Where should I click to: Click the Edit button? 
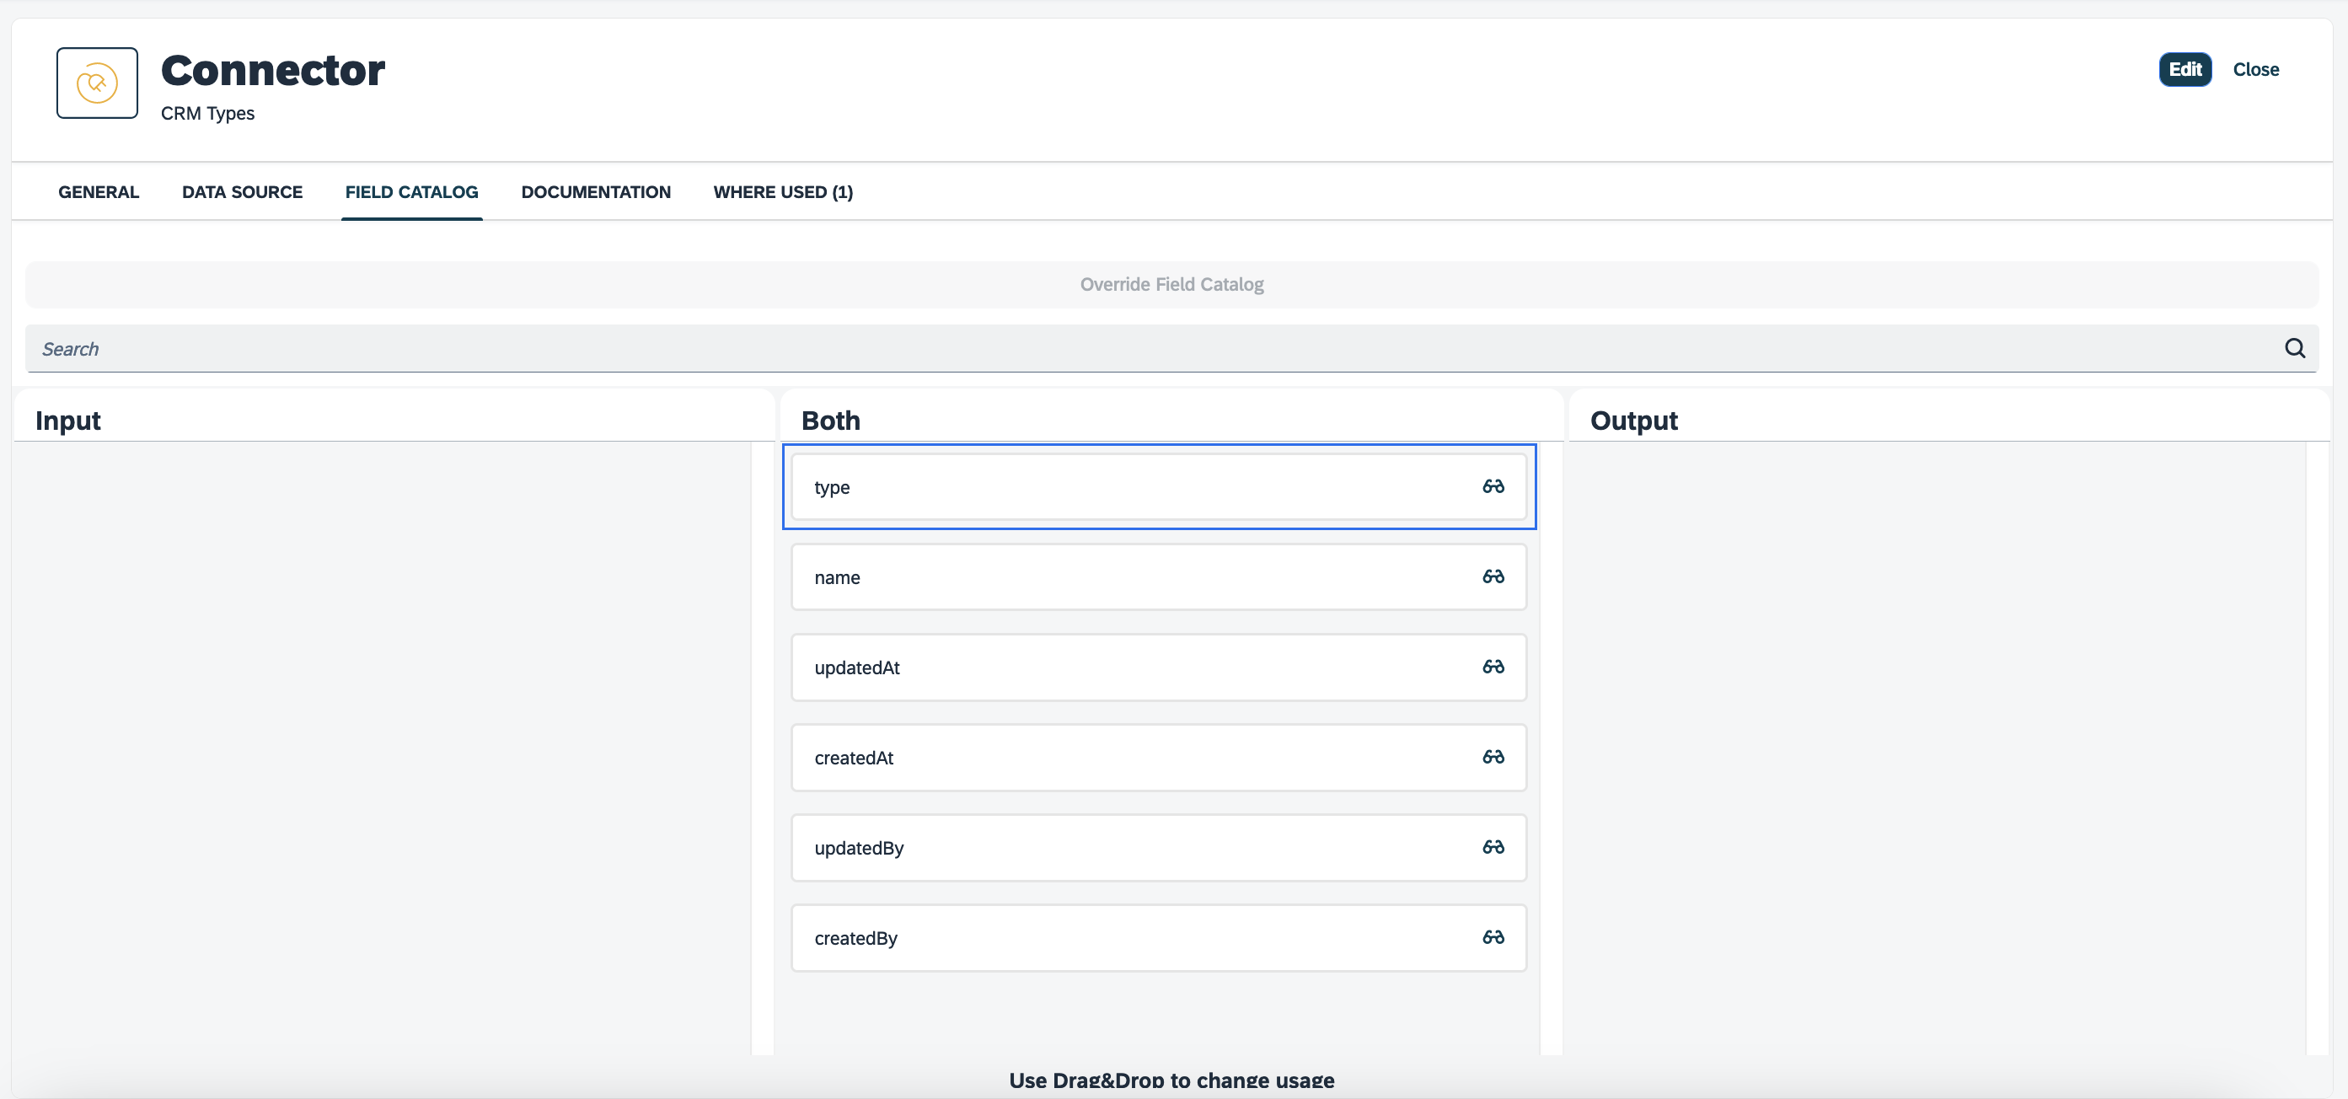2184,69
